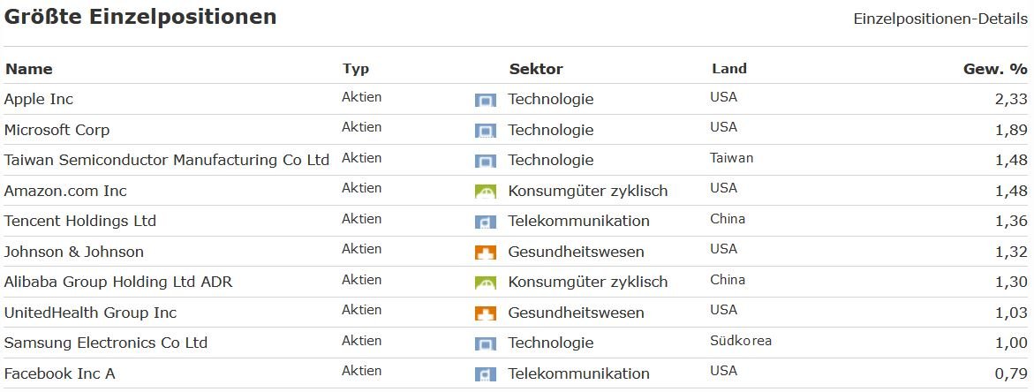Click the Konsumgüter zyklisch icon for Amazon.com Inc
The height and width of the screenshot is (392, 1034).
coord(486,192)
